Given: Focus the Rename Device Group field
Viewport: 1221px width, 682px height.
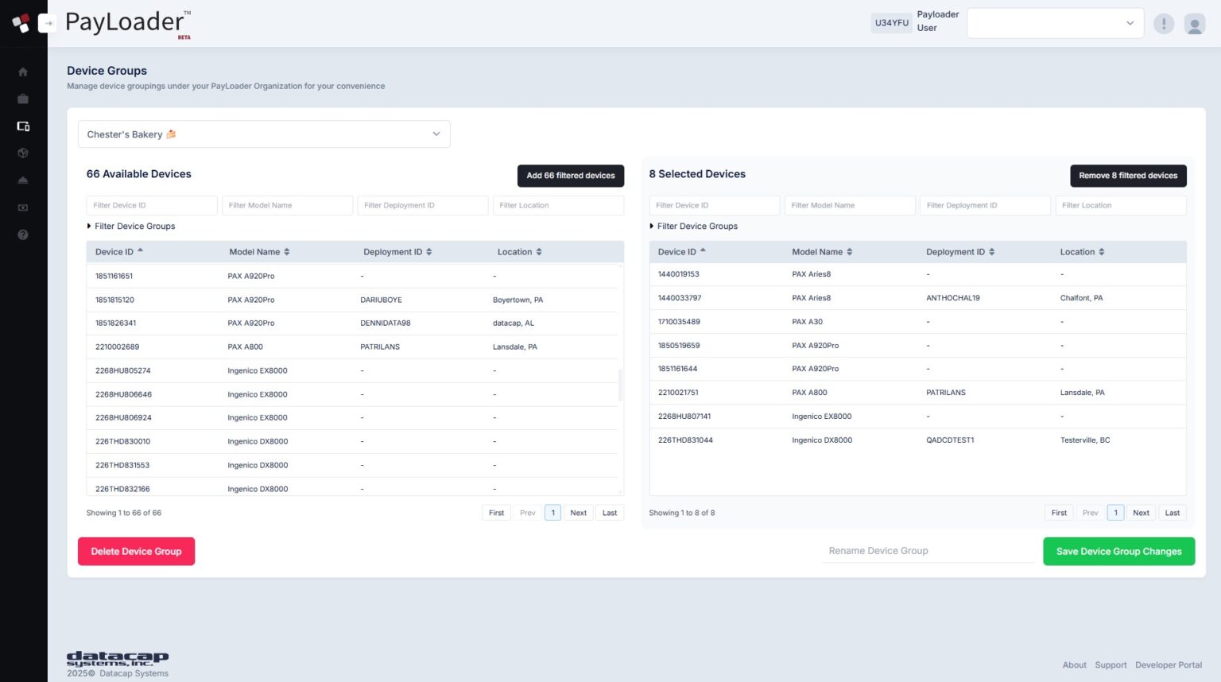Looking at the screenshot, I should pyautogui.click(x=928, y=551).
